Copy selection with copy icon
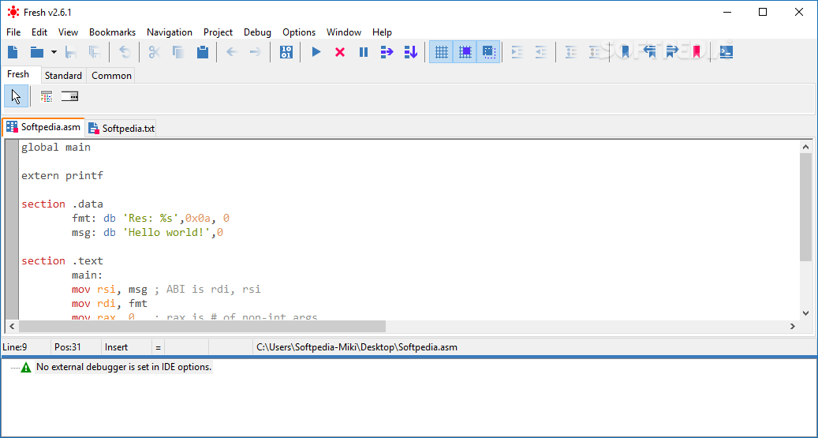Screen dimensions: 818x438 click(x=178, y=51)
